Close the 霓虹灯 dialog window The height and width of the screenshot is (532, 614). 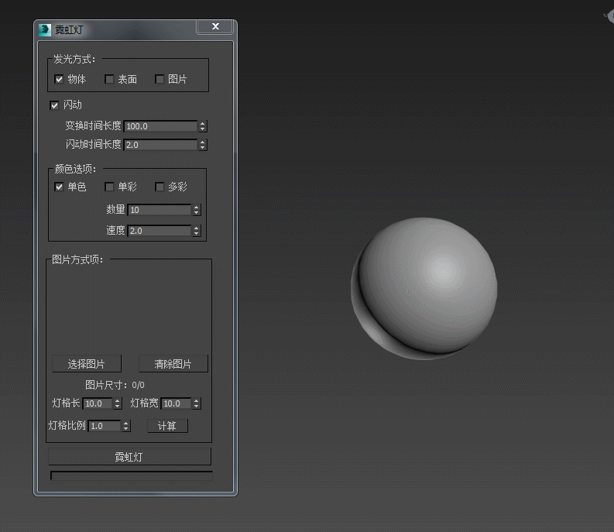pos(215,27)
